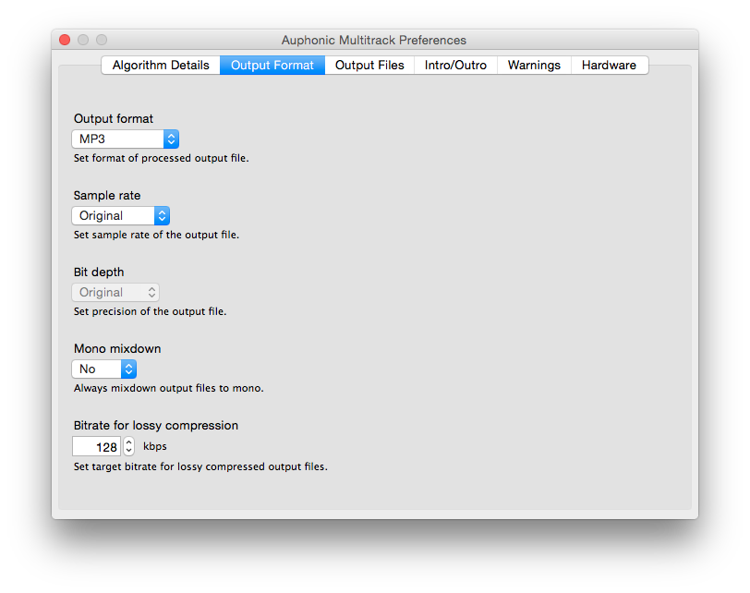Screen dimensions: 750x593
Task: Open the Output format MP3 dropdown
Action: point(126,139)
